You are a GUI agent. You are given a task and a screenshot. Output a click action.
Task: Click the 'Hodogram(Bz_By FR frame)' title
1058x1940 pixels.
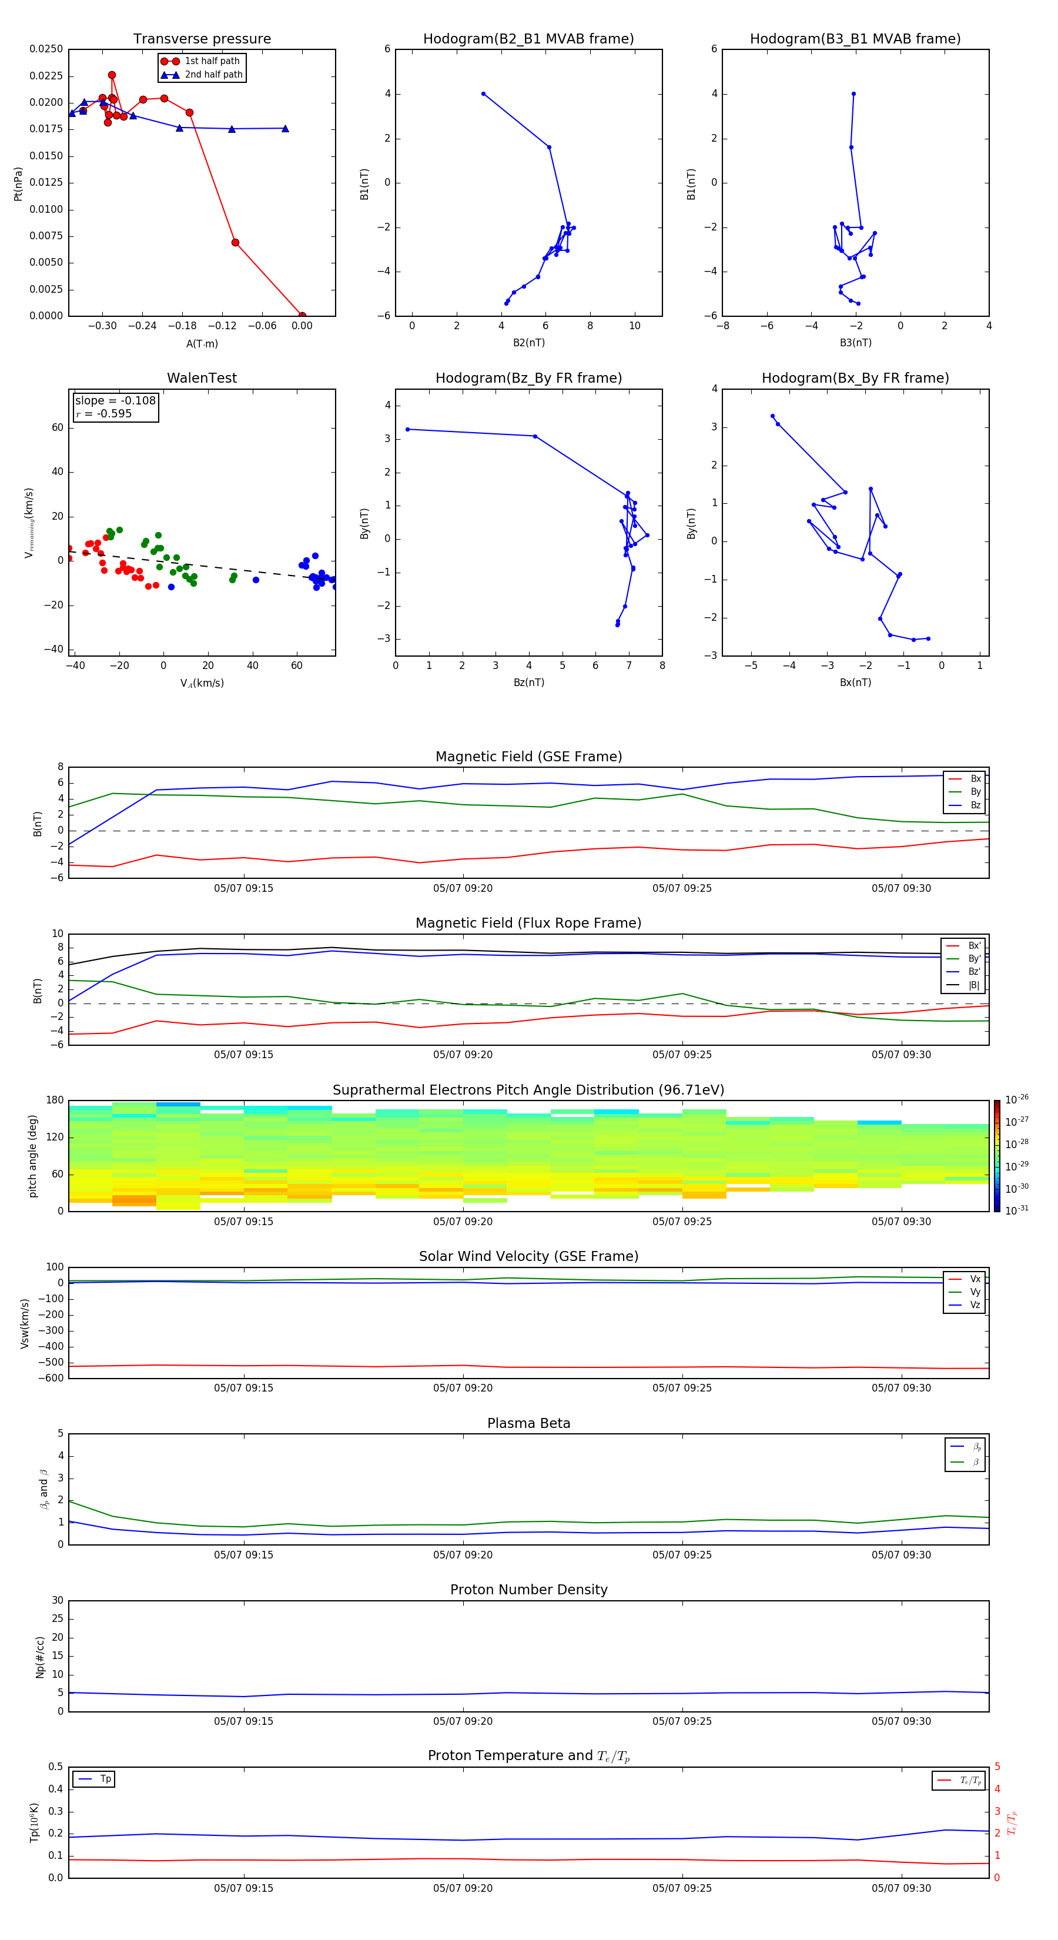[528, 378]
